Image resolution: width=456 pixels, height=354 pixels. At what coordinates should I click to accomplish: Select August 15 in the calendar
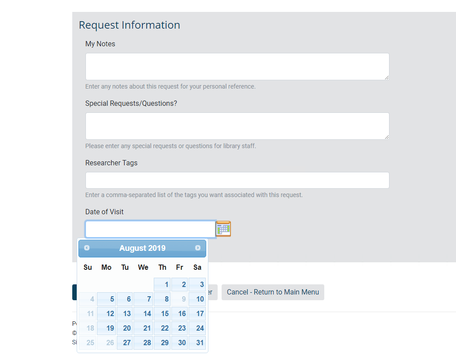pos(162,313)
